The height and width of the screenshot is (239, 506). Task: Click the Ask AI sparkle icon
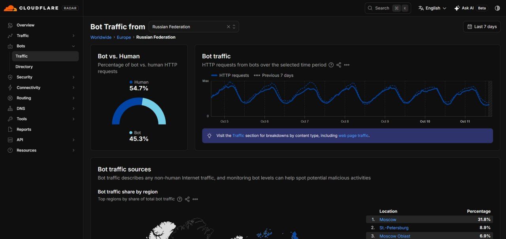click(457, 8)
